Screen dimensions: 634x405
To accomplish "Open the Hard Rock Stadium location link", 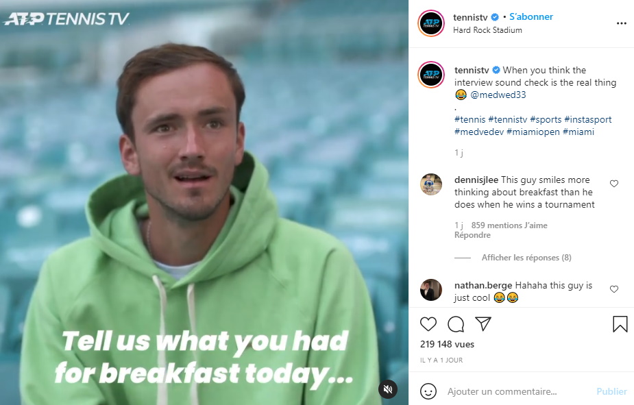I will click(x=487, y=30).
